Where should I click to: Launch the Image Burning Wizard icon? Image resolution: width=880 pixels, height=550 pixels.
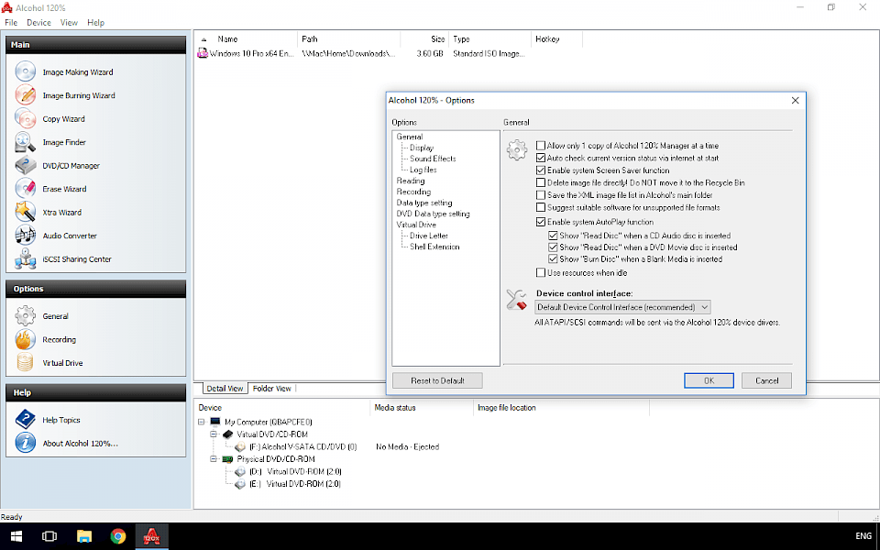pyautogui.click(x=26, y=95)
